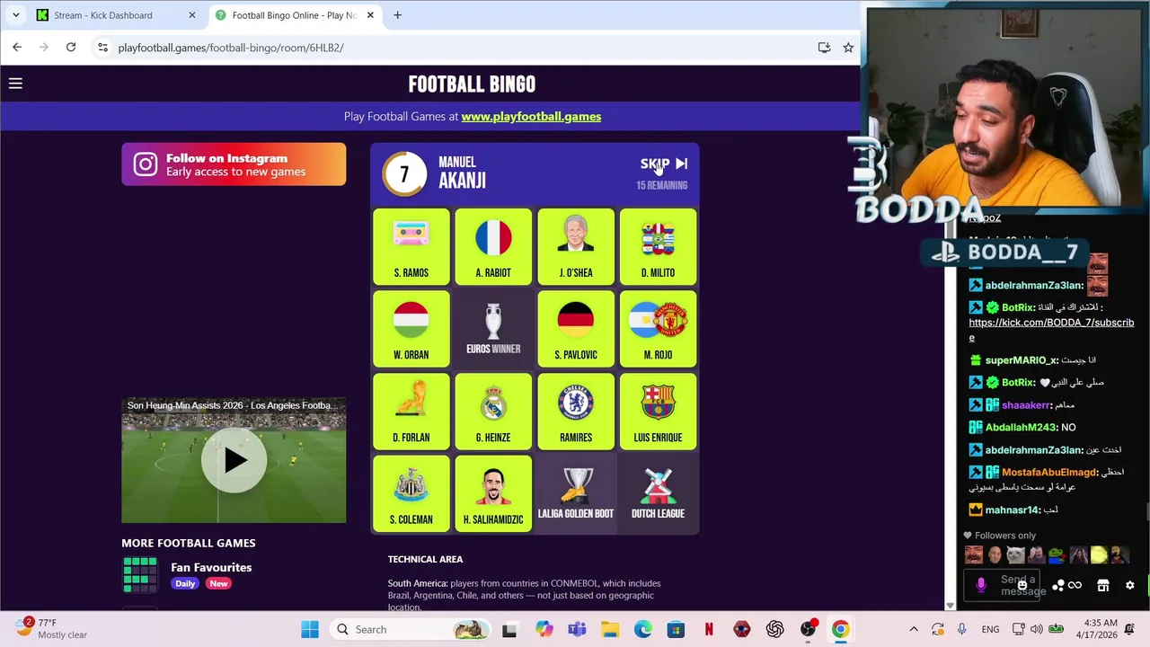Viewport: 1150px width, 647px height.
Task: Open Microsoft Teams from taskbar
Action: point(577,629)
